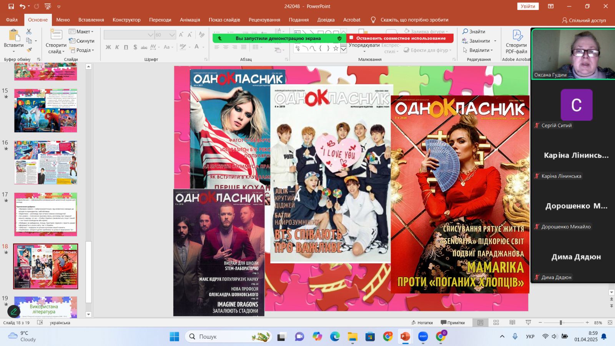Fit slide to current window icon

610,323
